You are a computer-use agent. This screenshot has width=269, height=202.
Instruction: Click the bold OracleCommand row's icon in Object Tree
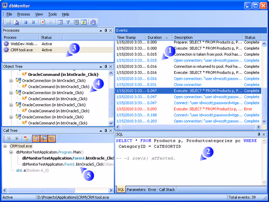25,74
